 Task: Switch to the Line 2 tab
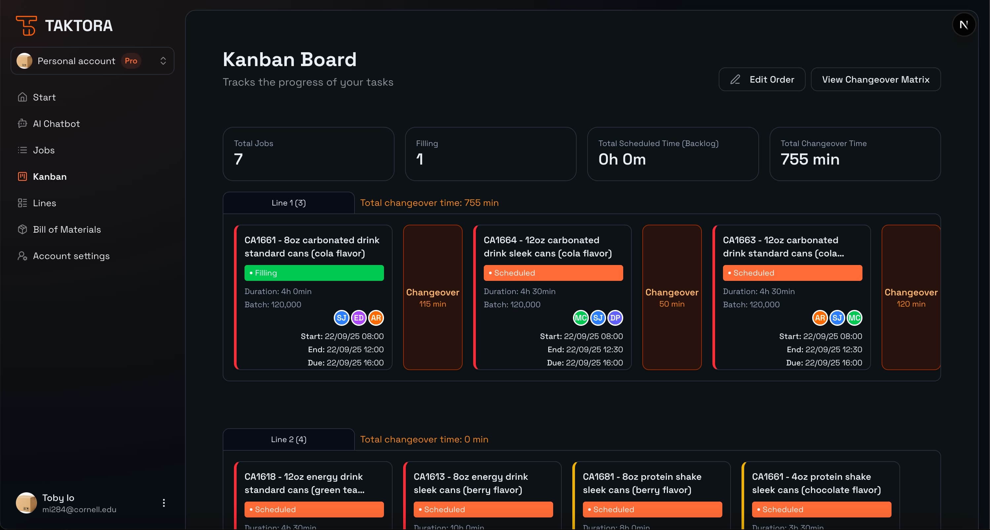click(288, 439)
